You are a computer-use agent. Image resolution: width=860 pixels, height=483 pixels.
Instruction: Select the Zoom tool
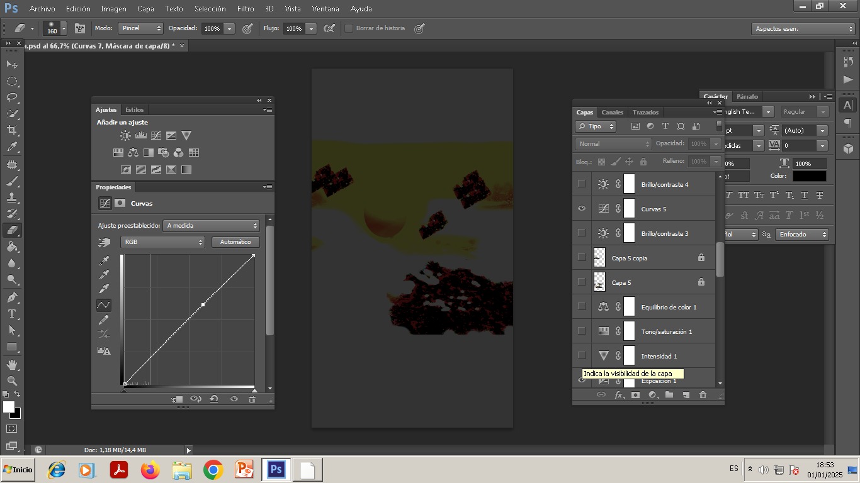[12, 381]
